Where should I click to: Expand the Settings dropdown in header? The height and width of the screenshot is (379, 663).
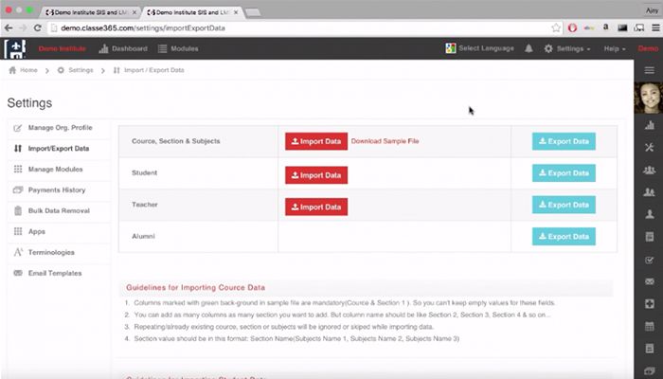coord(567,48)
